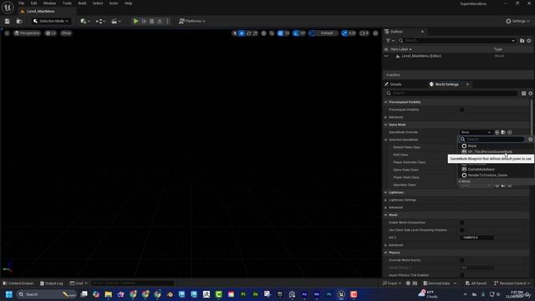This screenshot has height=301, width=535.
Task: Click the World Settings search field
Action: click(x=451, y=93)
